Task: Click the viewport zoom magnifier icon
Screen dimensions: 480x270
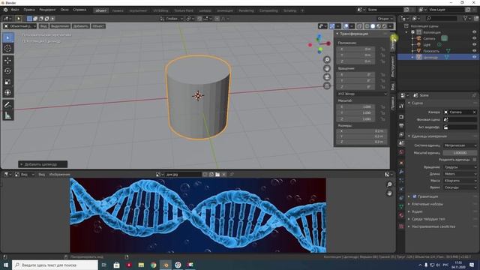Action: [327, 60]
